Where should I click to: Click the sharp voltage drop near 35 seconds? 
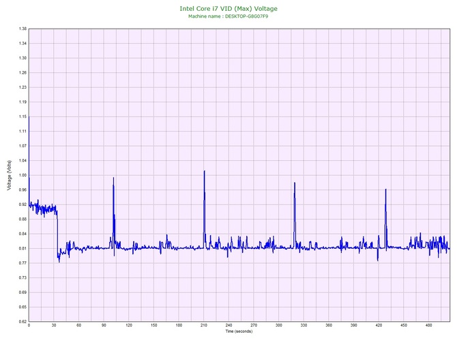(57, 236)
